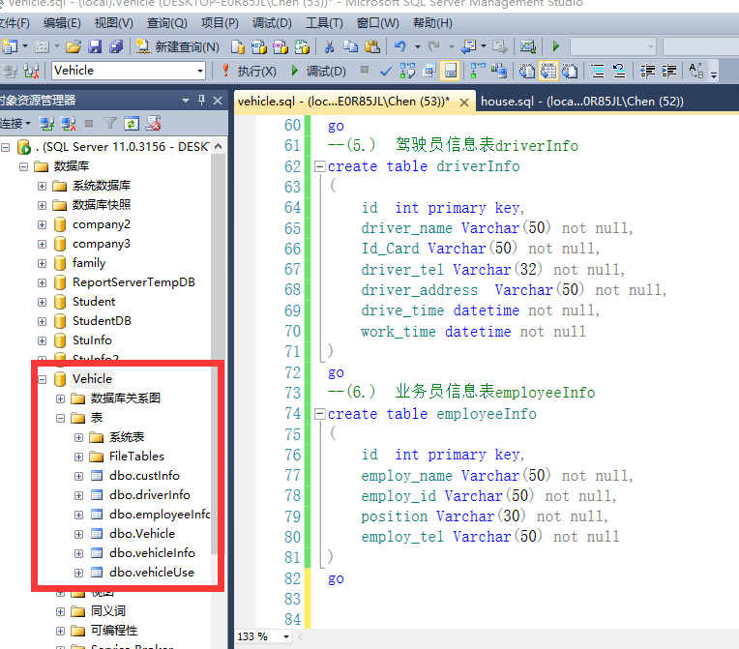
Task: Open the Vehicle database combo box
Action: (x=129, y=71)
